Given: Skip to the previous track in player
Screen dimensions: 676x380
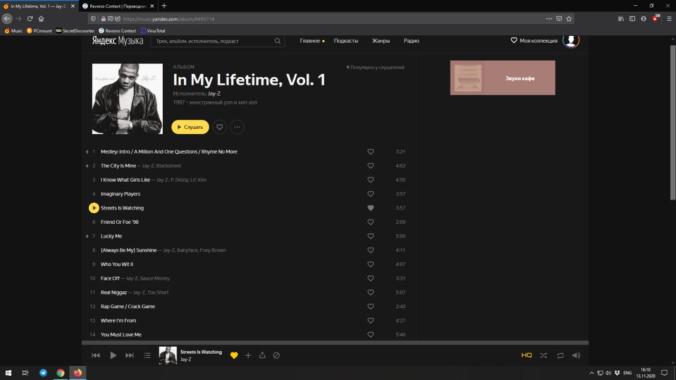Looking at the screenshot, I should 96,355.
